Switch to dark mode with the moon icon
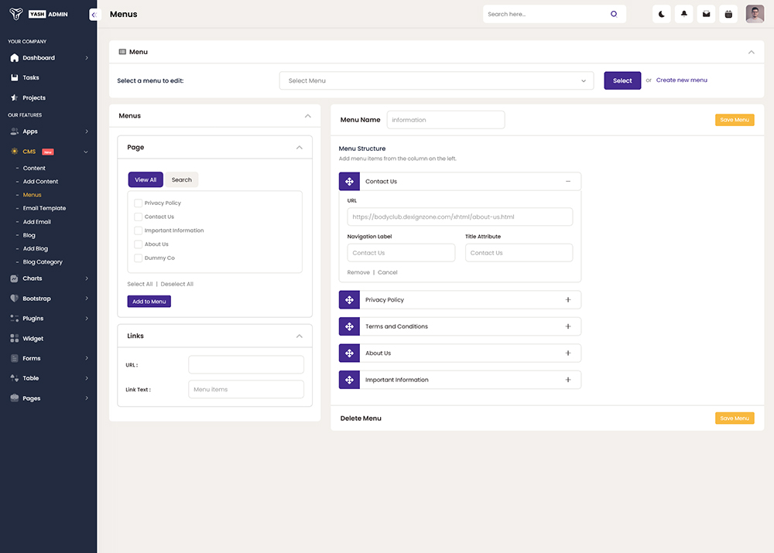The image size is (774, 553). [x=662, y=14]
